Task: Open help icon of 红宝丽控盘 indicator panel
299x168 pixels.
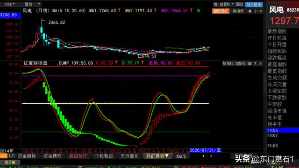Action: 255,64
